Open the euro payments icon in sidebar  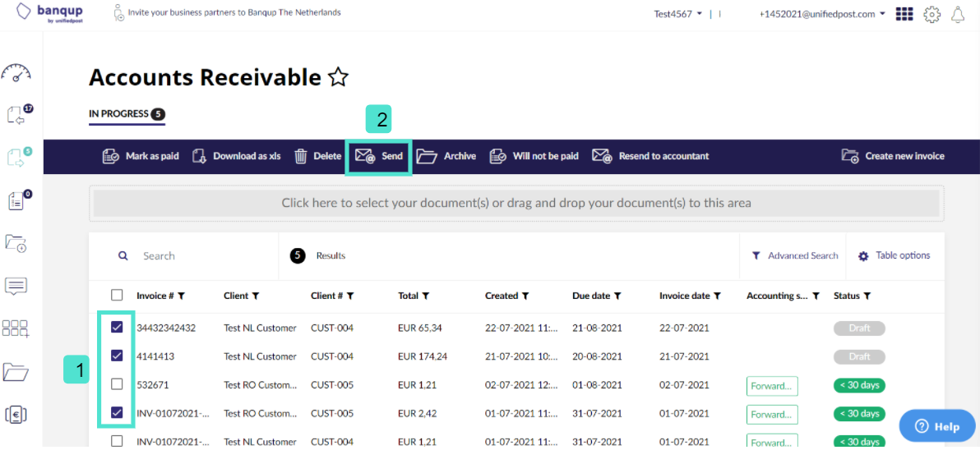point(16,414)
